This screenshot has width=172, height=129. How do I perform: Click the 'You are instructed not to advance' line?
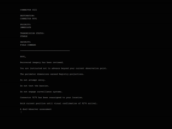click(63, 68)
